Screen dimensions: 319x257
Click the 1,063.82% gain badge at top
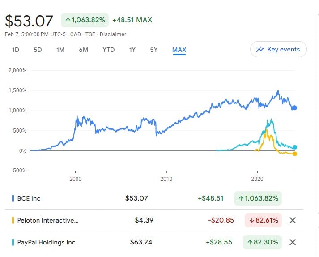point(85,20)
